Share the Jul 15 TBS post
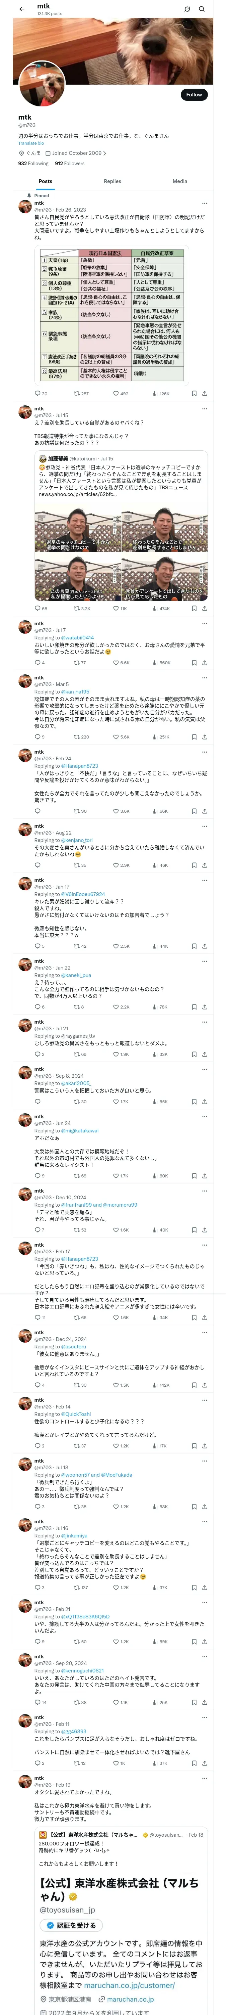 (205, 608)
